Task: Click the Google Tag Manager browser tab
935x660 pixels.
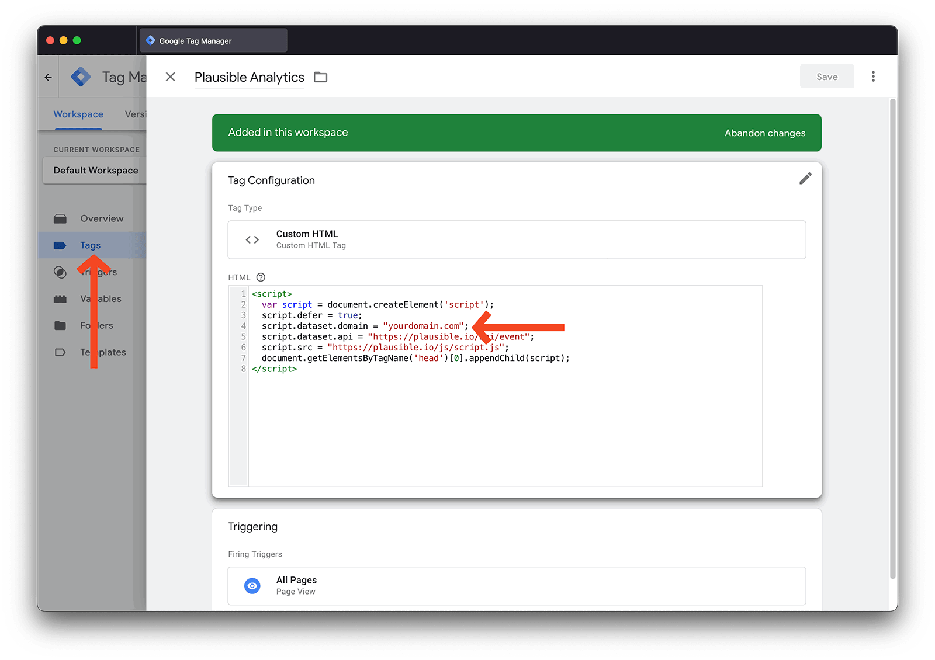Action: [213, 41]
